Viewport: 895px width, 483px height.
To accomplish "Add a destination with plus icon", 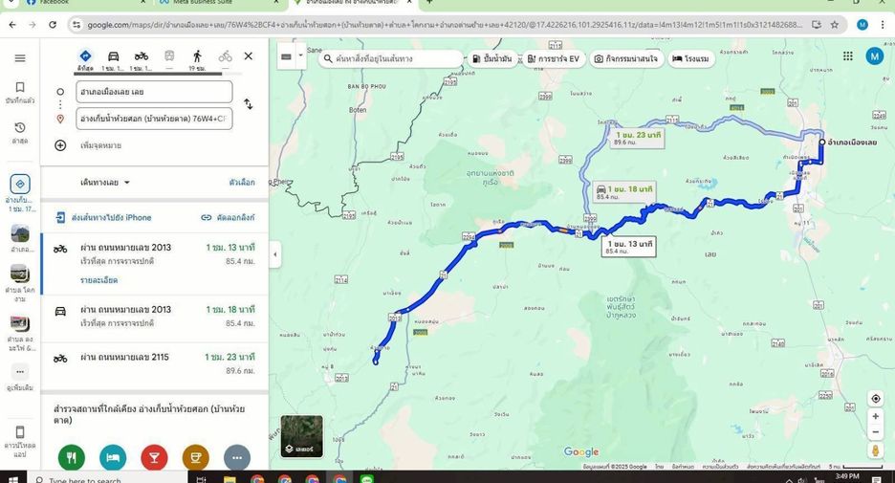I will click(x=60, y=145).
